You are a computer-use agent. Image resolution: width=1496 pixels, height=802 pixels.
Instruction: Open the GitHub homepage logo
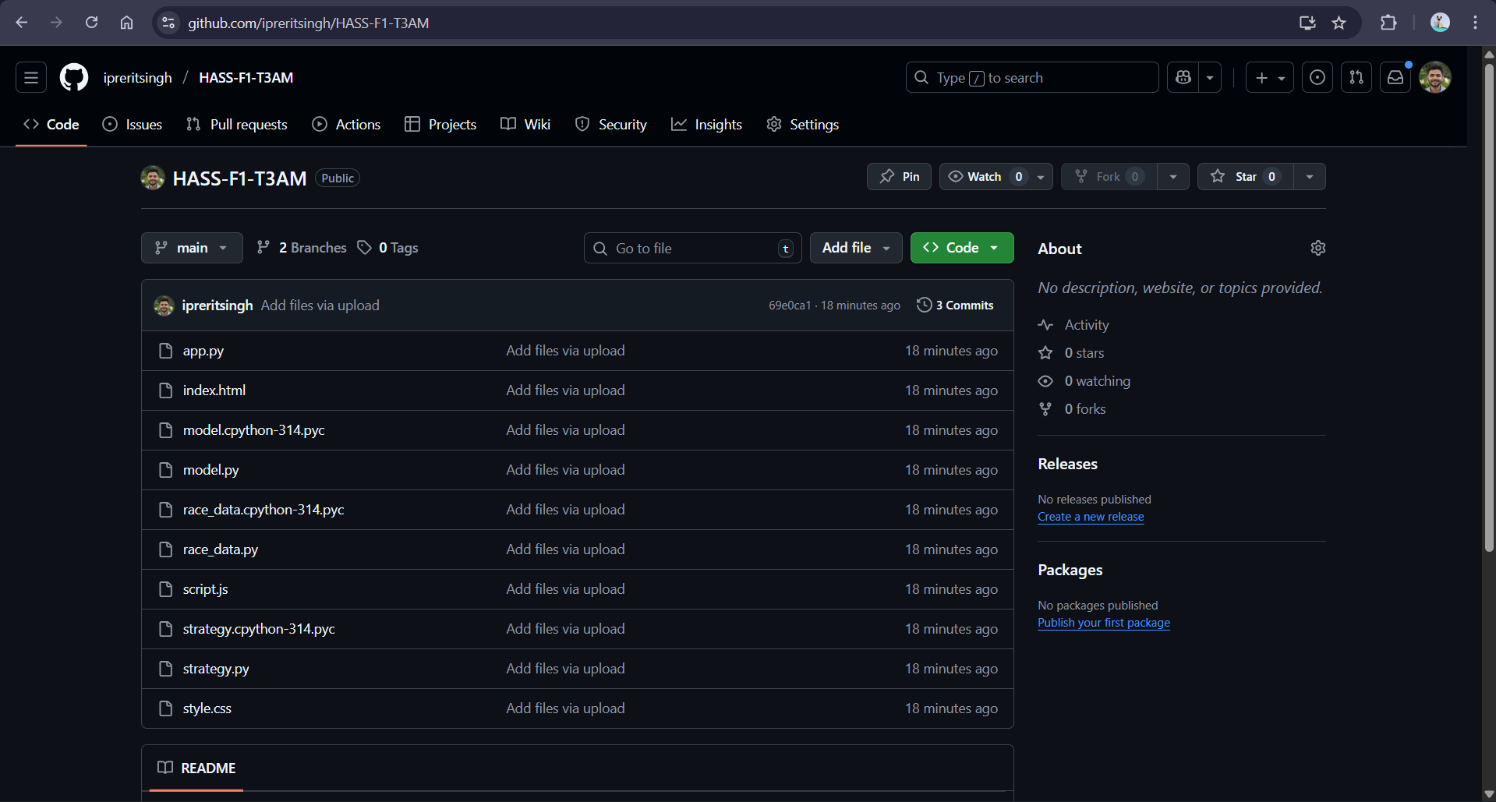point(74,78)
